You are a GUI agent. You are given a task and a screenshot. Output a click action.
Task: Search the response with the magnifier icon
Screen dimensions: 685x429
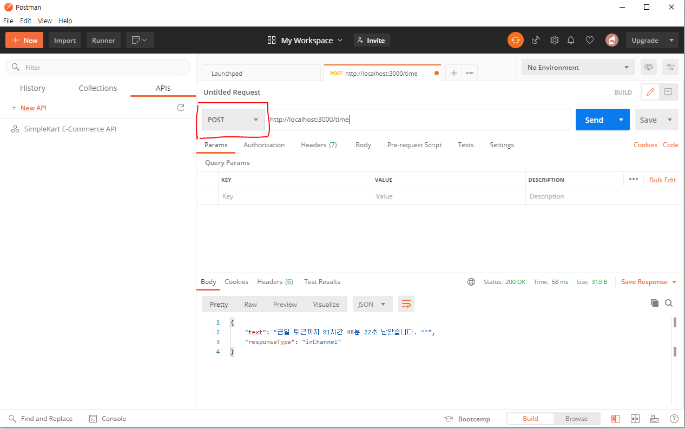pyautogui.click(x=669, y=303)
